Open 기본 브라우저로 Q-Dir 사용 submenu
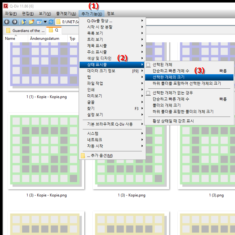The width and height of the screenshot is (235, 235). (x=112, y=124)
